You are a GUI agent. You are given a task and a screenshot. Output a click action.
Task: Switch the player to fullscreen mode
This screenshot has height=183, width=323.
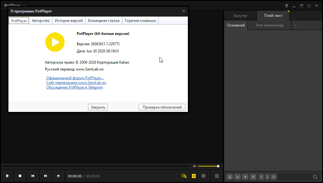click(309, 6)
